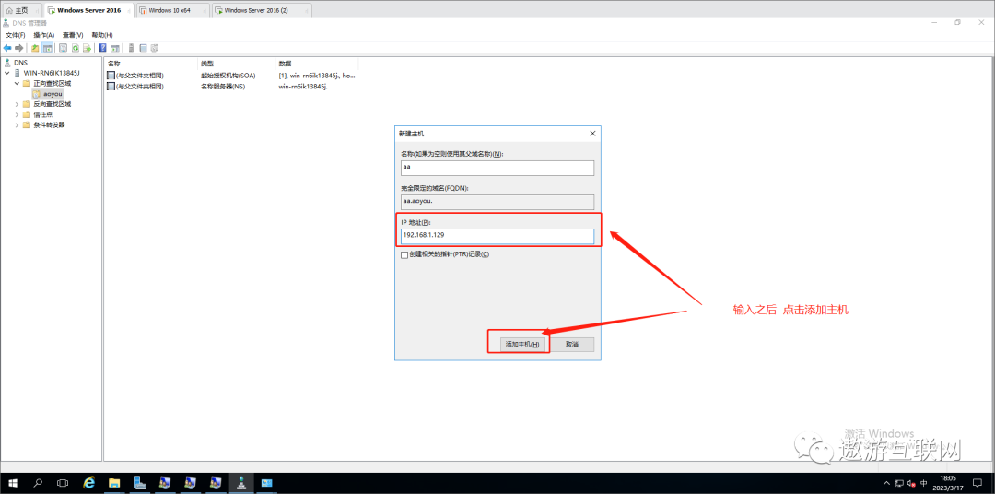
Task: Select the 反向查找区域 folder
Action: click(x=52, y=104)
